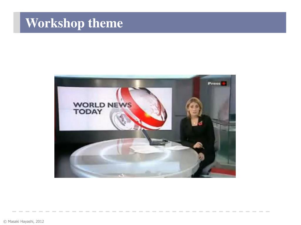Click the 'WORLD NEWS TODAY' text in the image
The height and width of the screenshot is (225, 301).
[102, 108]
